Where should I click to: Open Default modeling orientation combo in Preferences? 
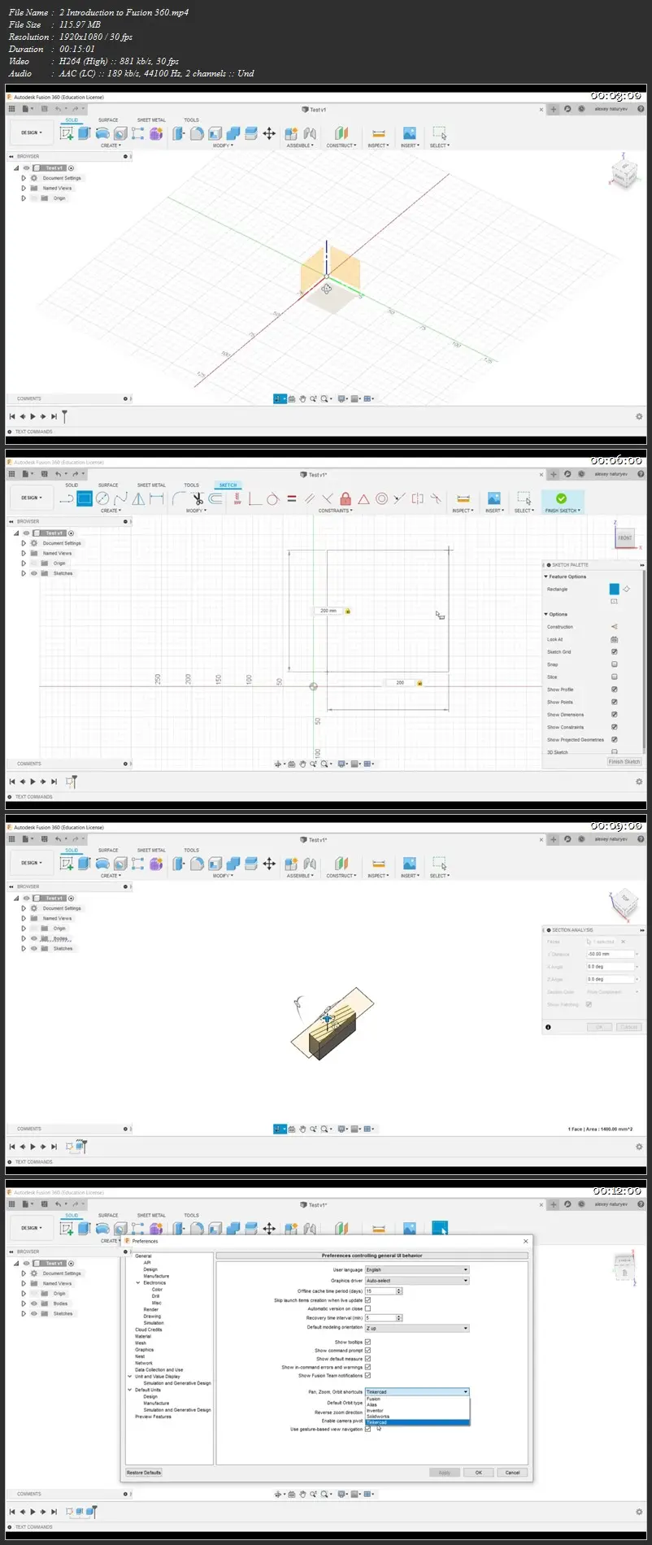[x=417, y=1328]
